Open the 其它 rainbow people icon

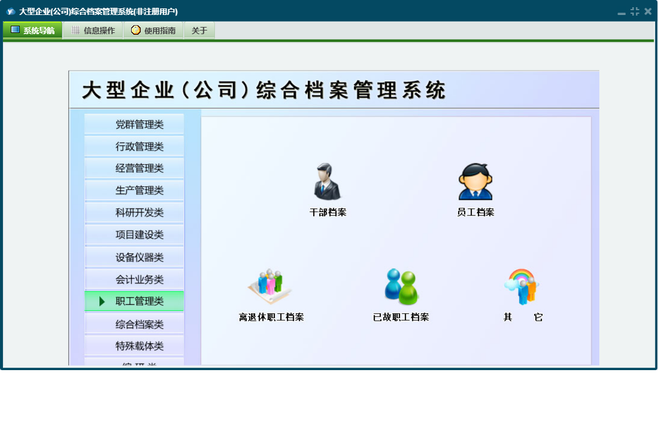(x=521, y=286)
